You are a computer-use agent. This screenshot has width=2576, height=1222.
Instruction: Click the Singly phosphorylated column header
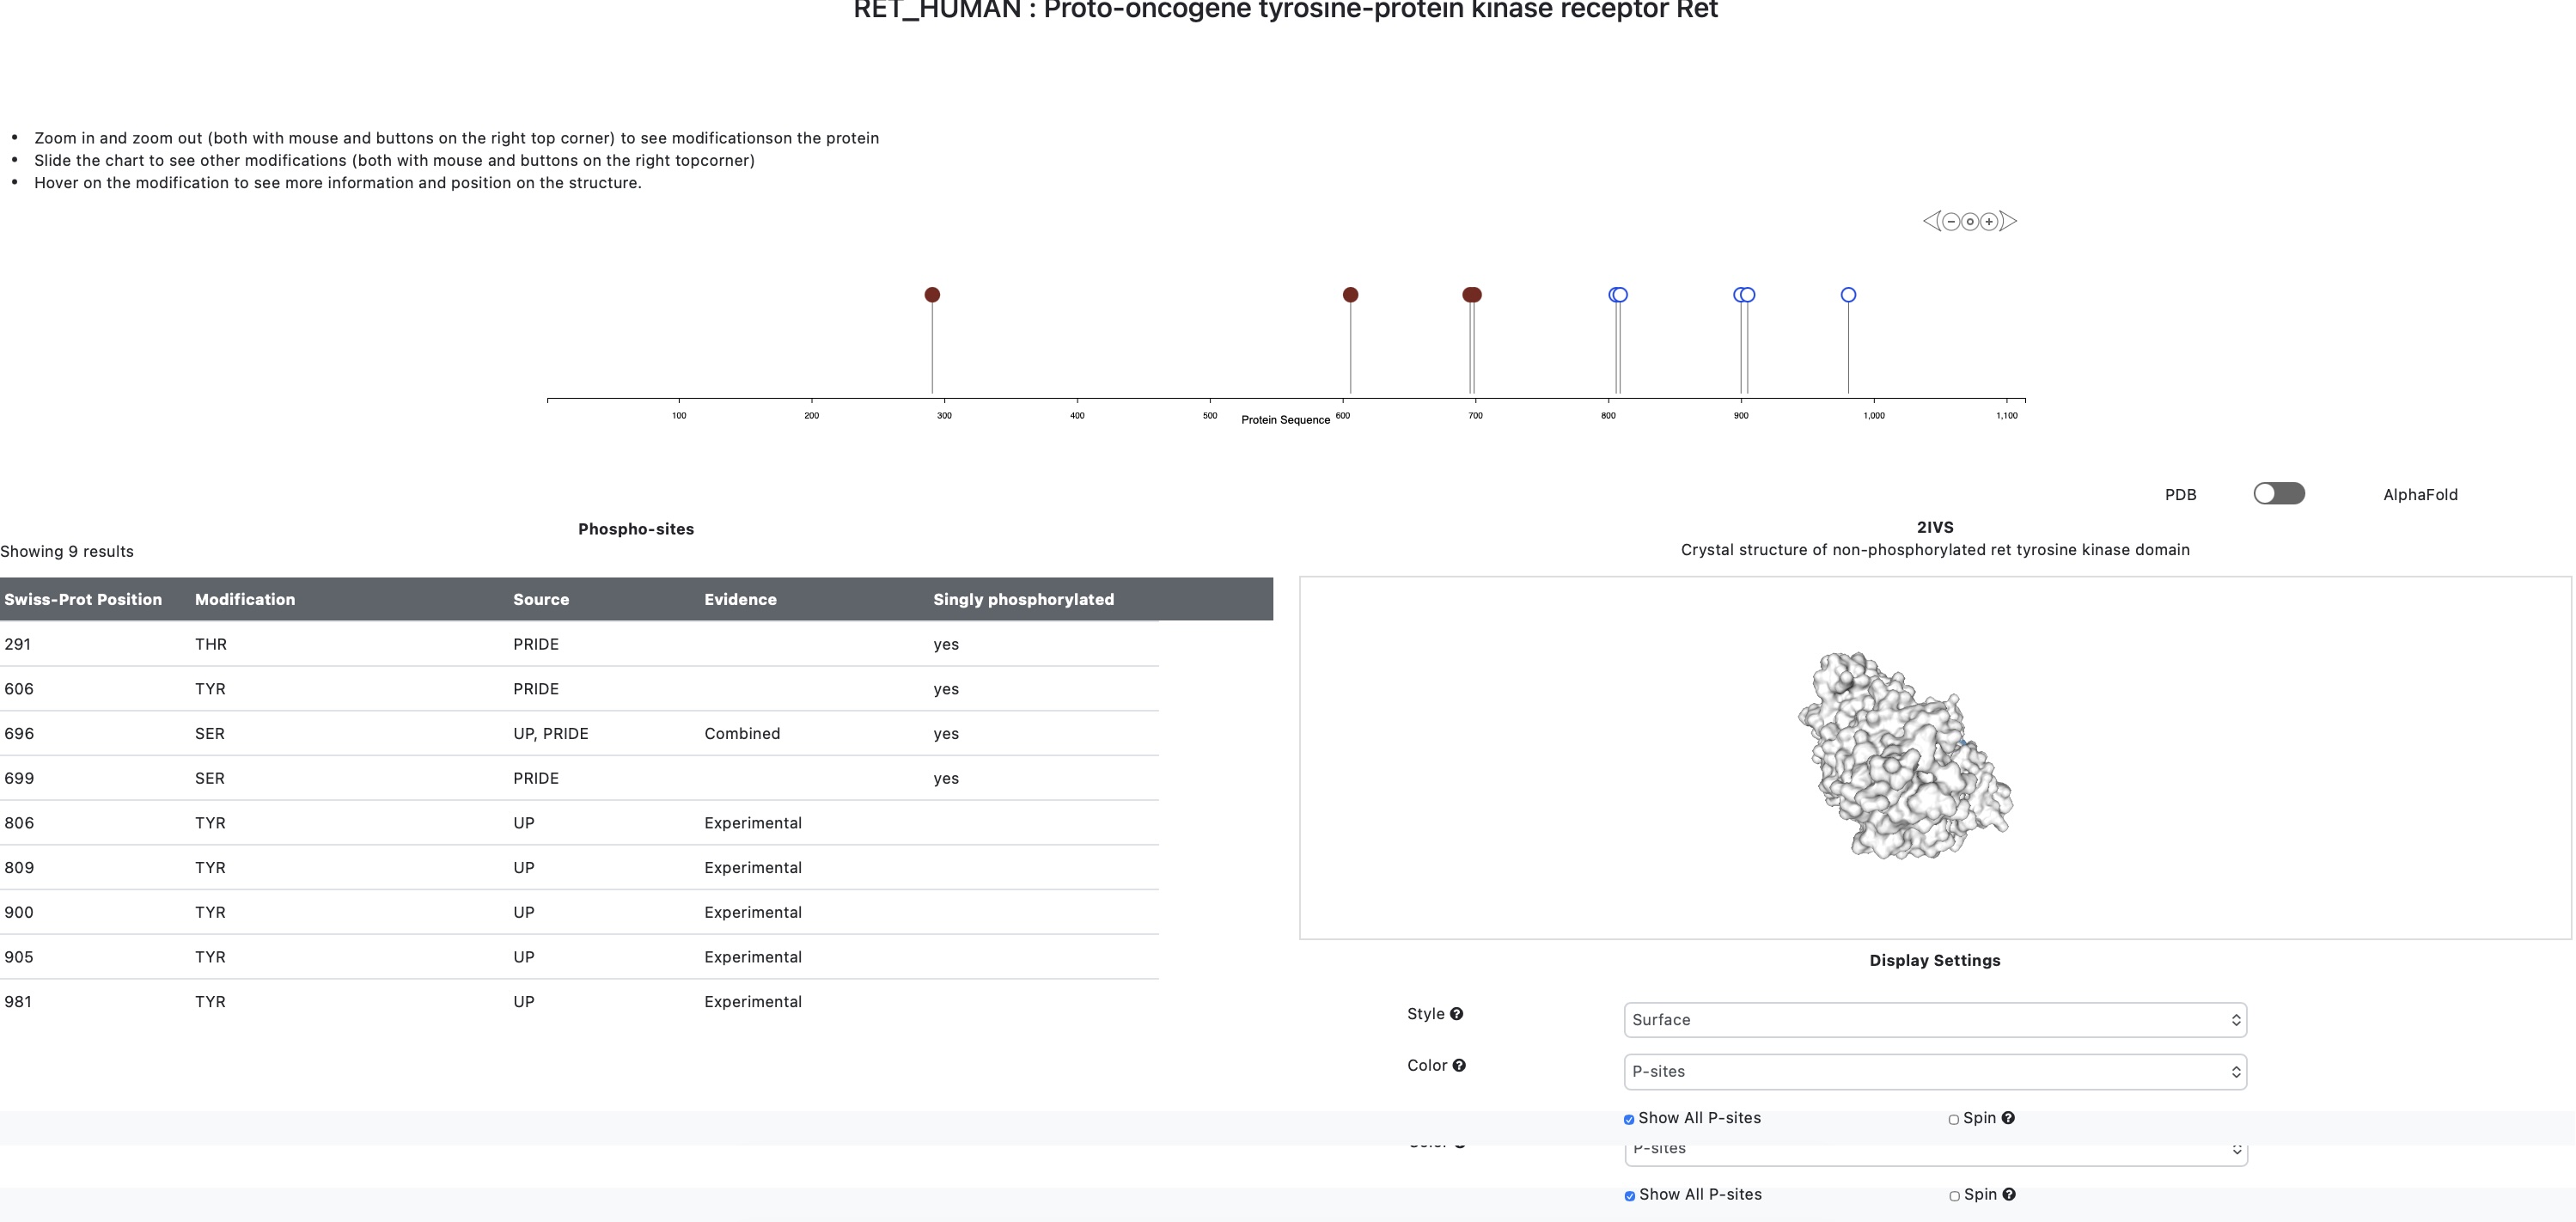1023,599
